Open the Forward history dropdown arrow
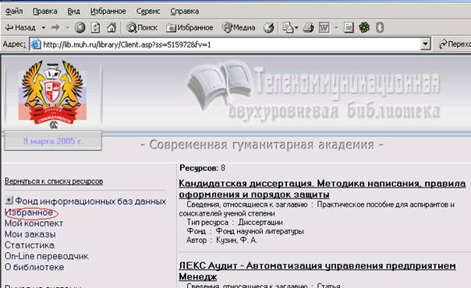 68,28
